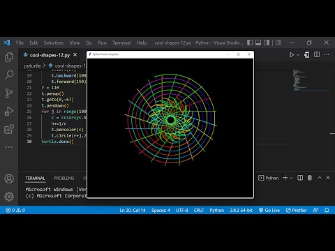Image resolution: width=335 pixels, height=251 pixels.
Task: Open editor More Actions ellipsis
Action: click(x=327, y=55)
